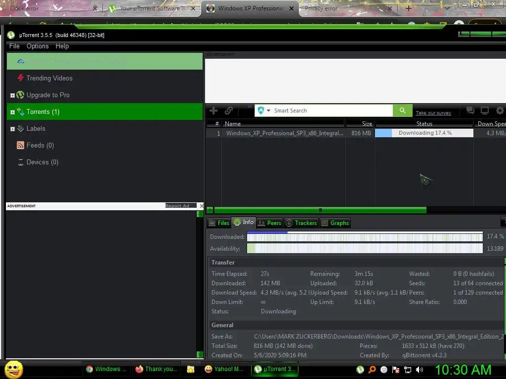The image size is (506, 379).
Task: Click the 816 MB size cell
Action: click(361, 133)
